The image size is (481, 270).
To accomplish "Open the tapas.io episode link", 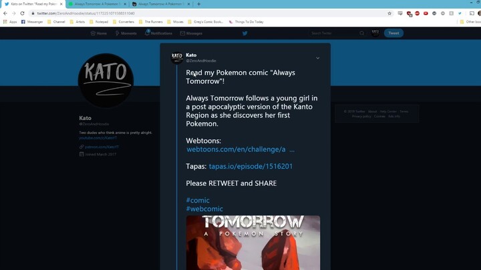I will (x=251, y=166).
